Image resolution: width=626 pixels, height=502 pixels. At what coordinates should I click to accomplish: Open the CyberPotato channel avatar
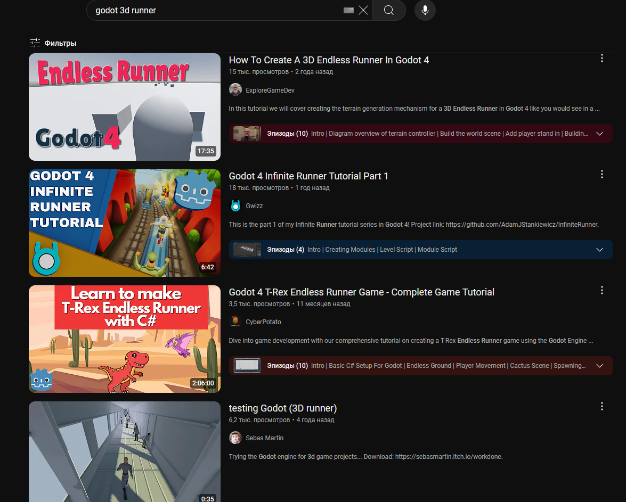click(235, 322)
